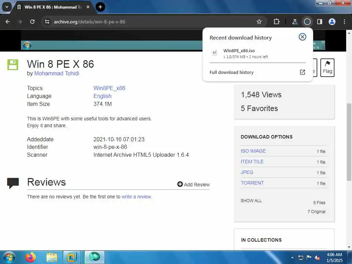The width and height of the screenshot is (352, 264).
Task: Download the JPEG file
Action: pyautogui.click(x=247, y=172)
